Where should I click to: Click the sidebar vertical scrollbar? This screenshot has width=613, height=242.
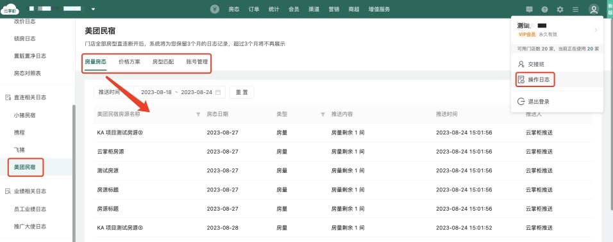[74, 172]
